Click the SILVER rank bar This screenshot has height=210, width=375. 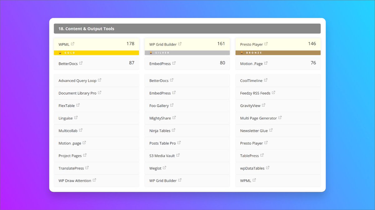(x=187, y=53)
